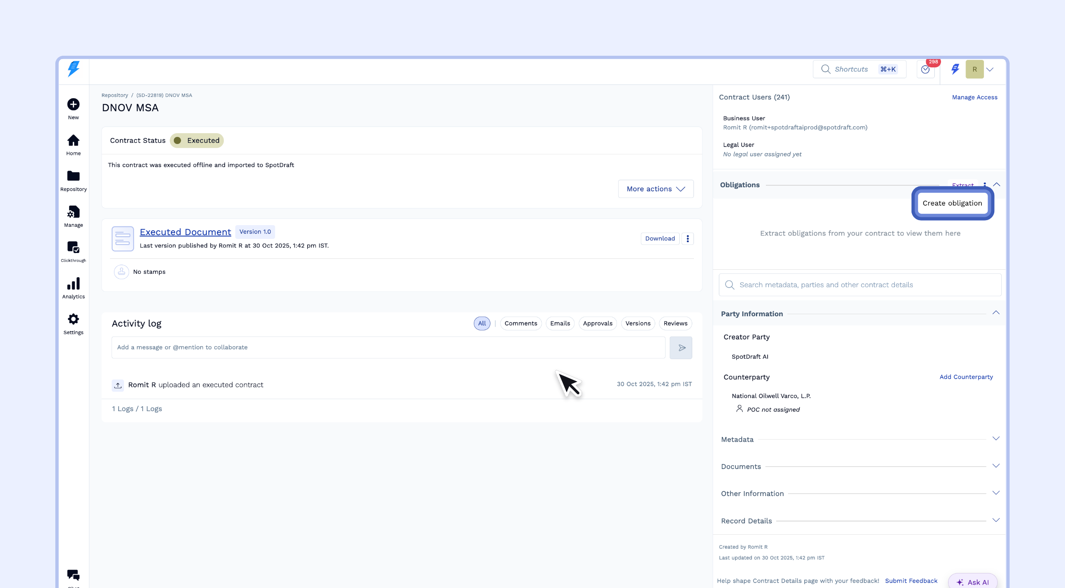Viewport: 1065px width, 588px height.
Task: Open tasks notification icon with 298 badge
Action: click(925, 69)
